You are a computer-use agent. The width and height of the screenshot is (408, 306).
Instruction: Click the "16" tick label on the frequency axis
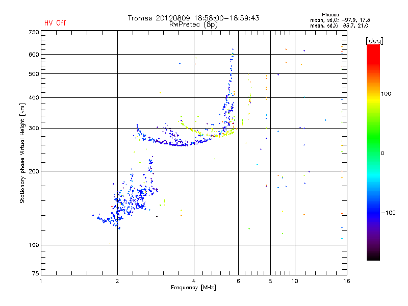coord(346,280)
